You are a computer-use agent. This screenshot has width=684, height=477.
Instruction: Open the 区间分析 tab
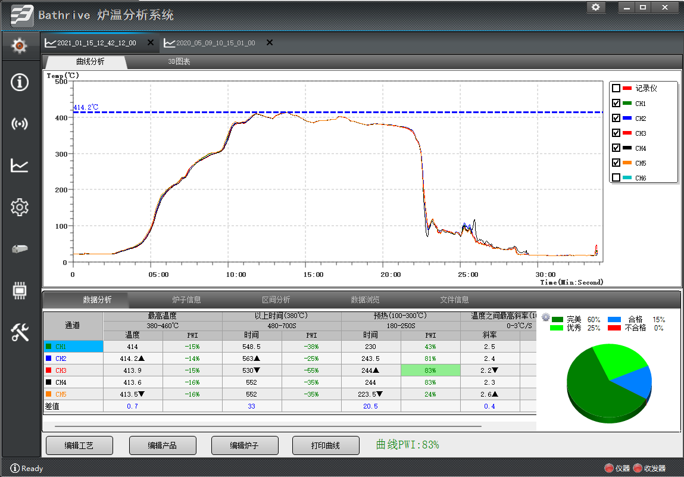[x=276, y=300]
